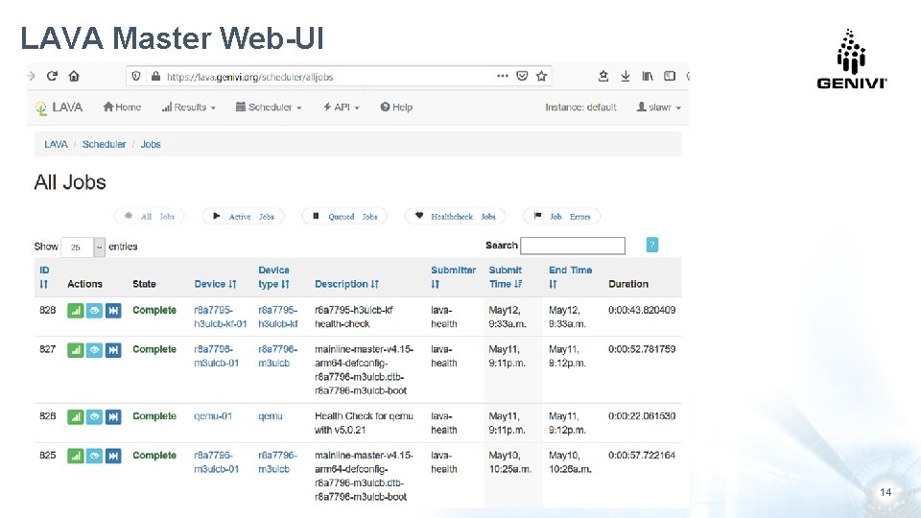Bookmark this page with the star icon

click(541, 76)
